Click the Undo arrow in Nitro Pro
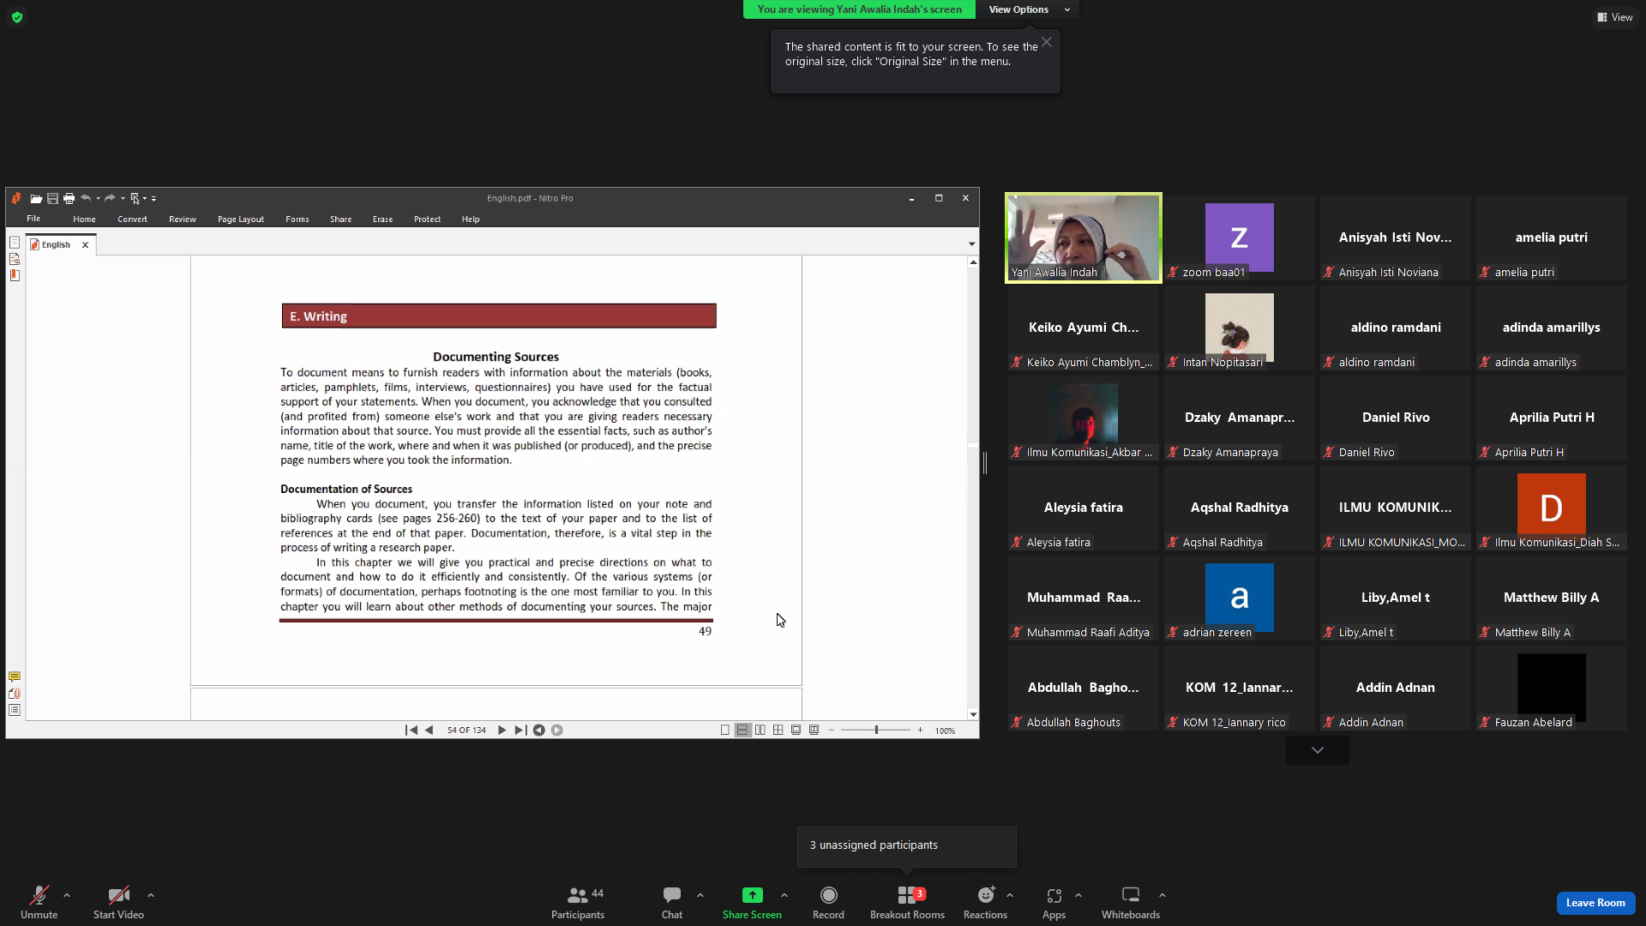The height and width of the screenshot is (926, 1646). click(86, 198)
